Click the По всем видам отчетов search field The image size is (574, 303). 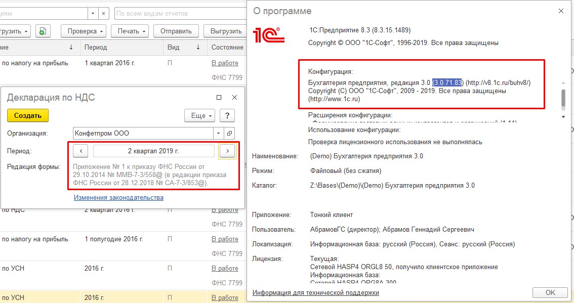point(181,14)
